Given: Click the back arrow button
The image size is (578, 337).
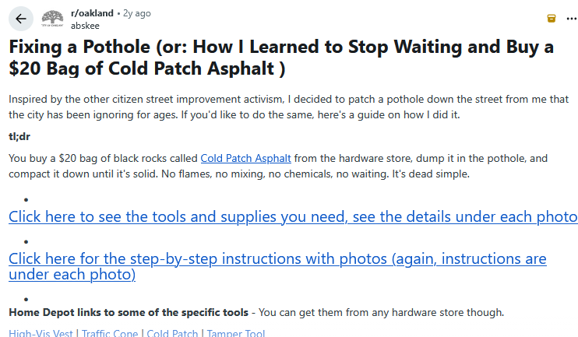Looking at the screenshot, I should (19, 18).
